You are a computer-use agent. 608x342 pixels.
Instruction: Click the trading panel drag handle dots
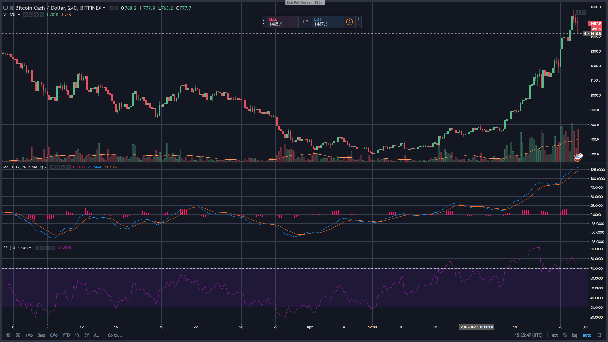point(264,22)
